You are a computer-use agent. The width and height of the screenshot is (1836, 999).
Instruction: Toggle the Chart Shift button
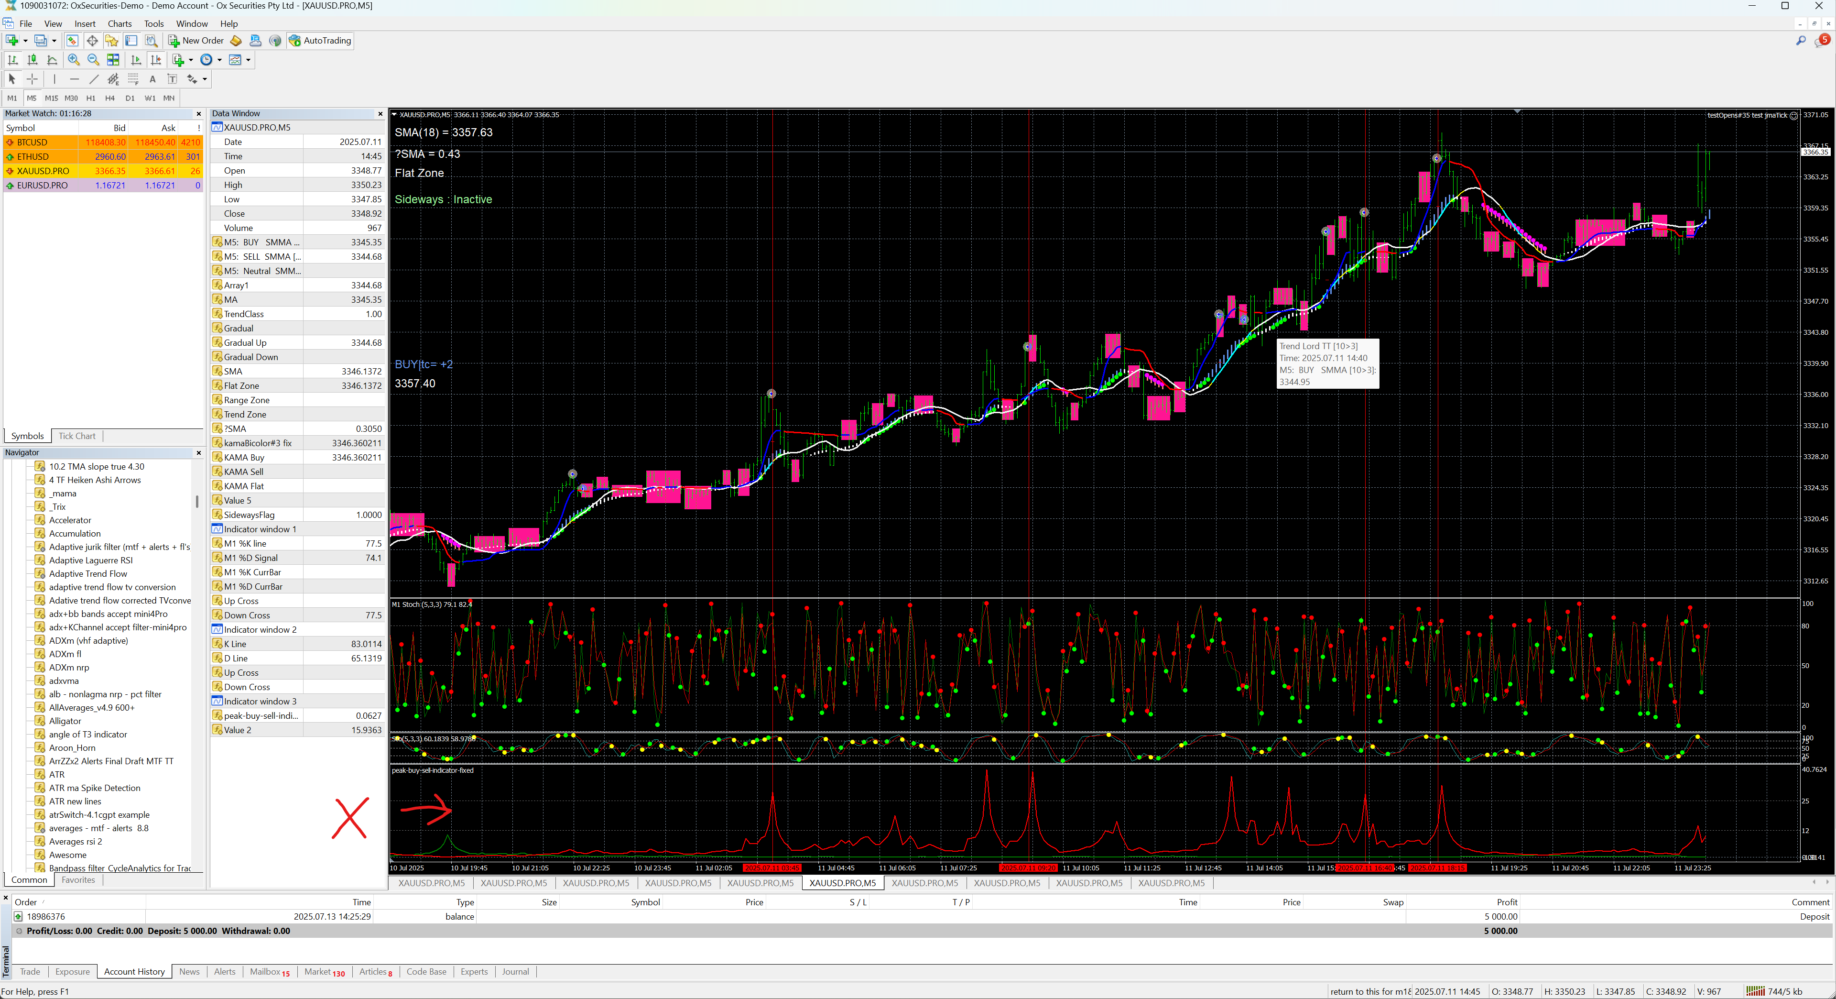coord(156,60)
